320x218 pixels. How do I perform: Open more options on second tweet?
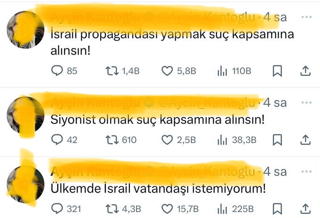(x=306, y=102)
